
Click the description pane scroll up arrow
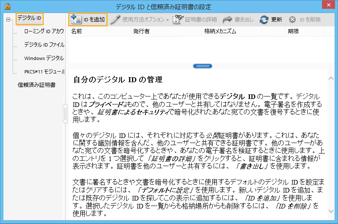(331, 78)
